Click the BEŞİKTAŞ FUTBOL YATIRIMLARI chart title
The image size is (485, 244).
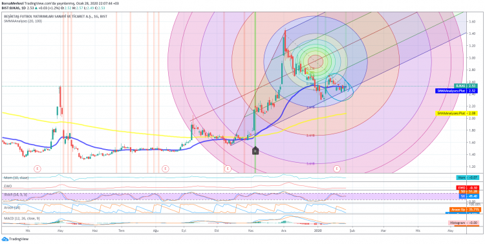click(55, 16)
